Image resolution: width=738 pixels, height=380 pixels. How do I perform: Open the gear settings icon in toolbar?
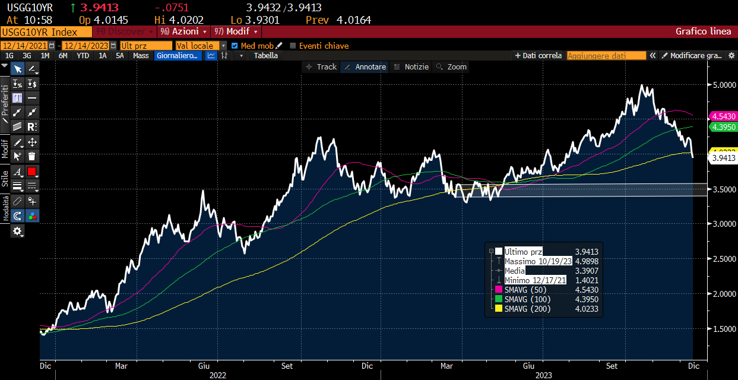[17, 230]
